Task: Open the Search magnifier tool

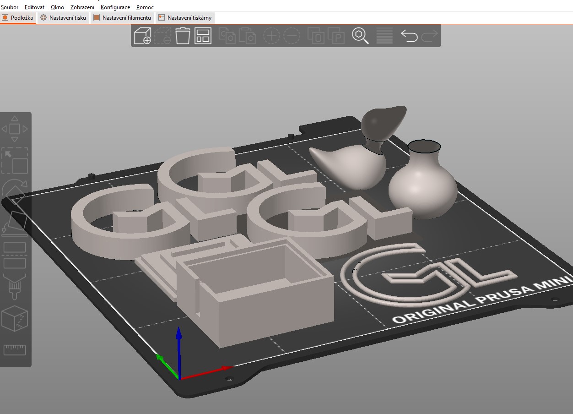Action: 360,36
